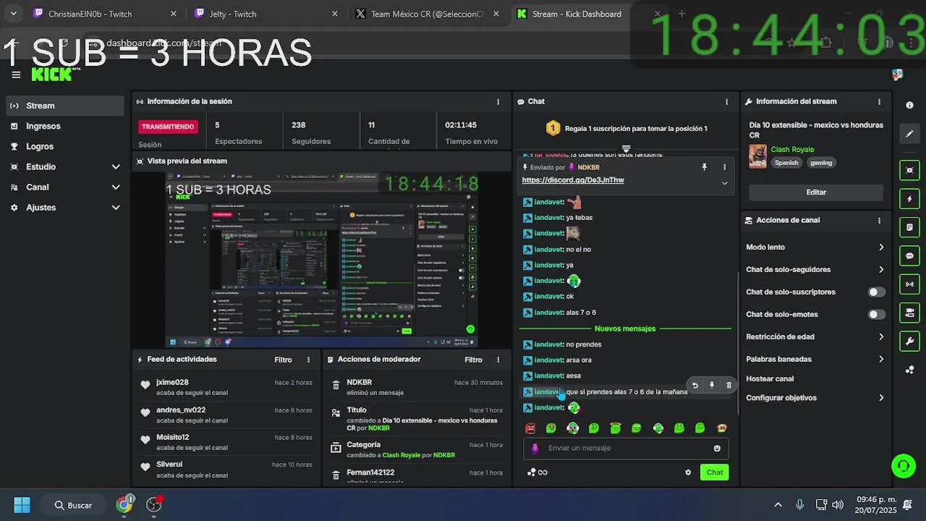Click the Enviar un mensaje input field
The width and height of the screenshot is (926, 521).
pos(626,448)
